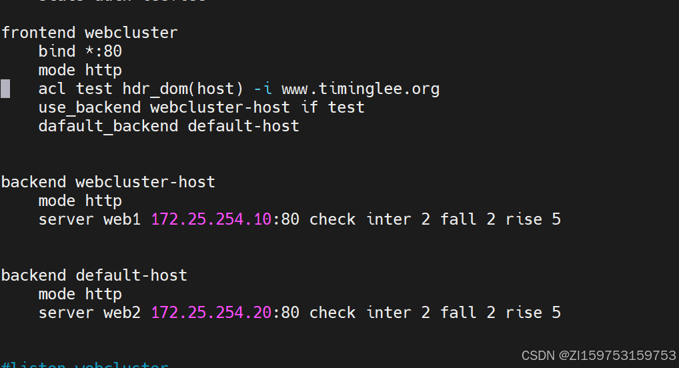Viewport: 679px width, 368px height.
Task: Click the cursor block before acl line
Action: click(5, 89)
